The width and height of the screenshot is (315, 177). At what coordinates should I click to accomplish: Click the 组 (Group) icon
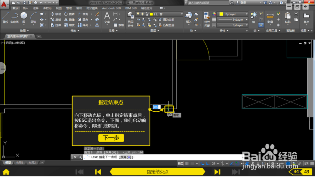click(254, 18)
